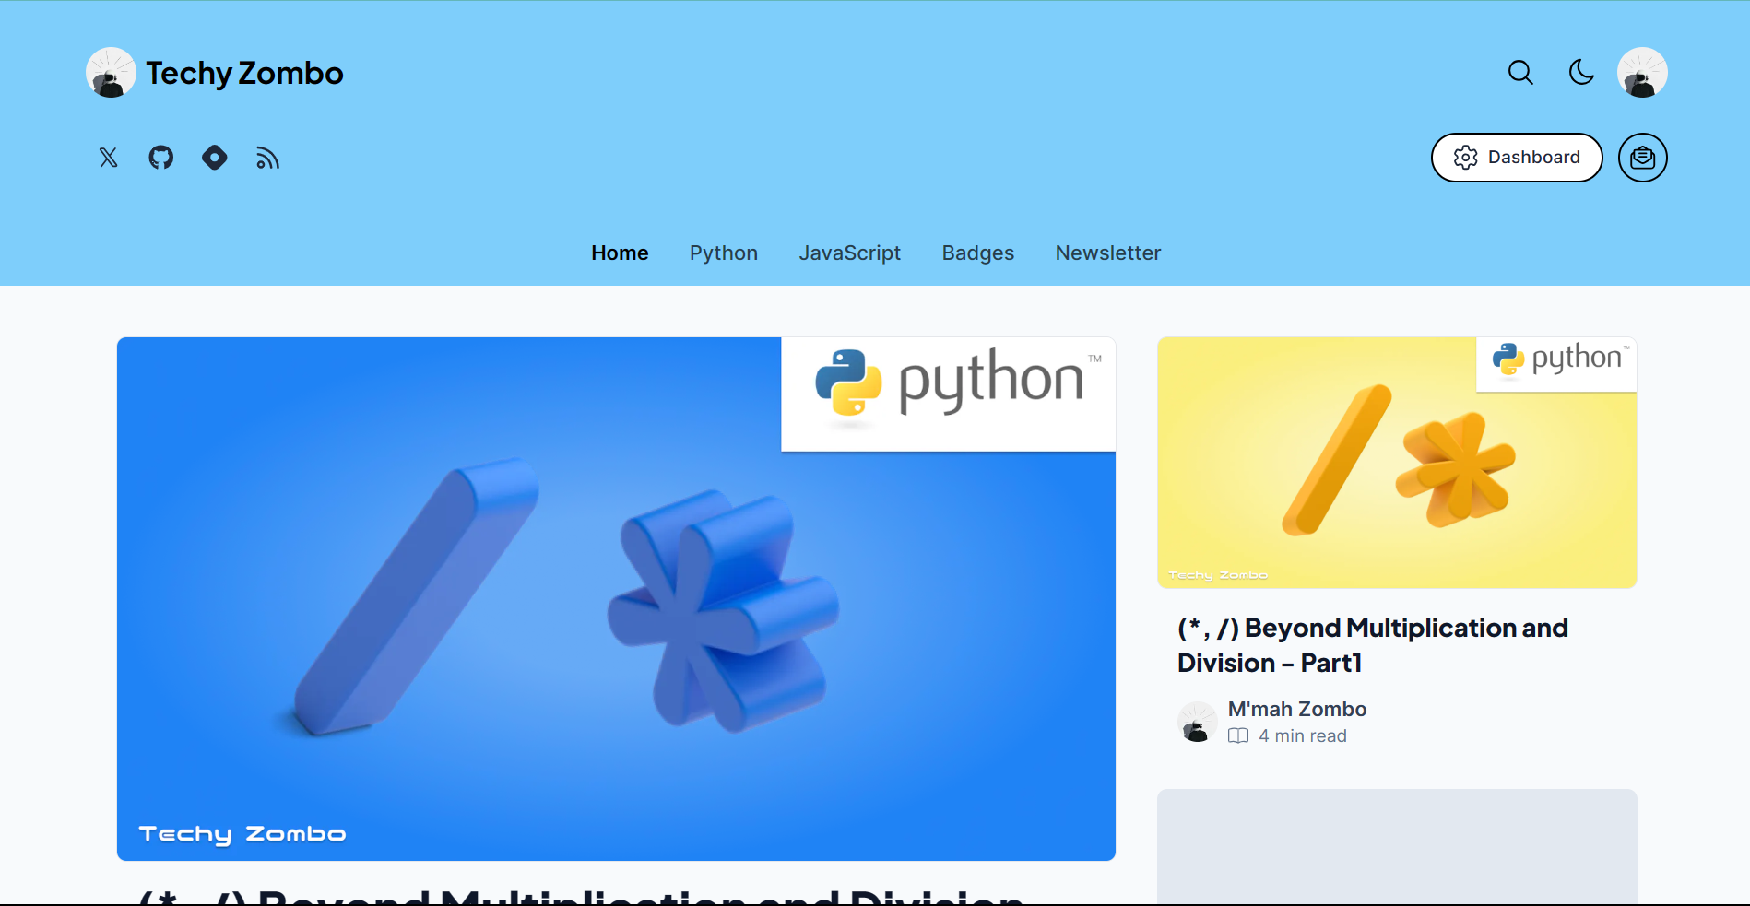This screenshot has width=1750, height=906.
Task: Open the yellow Python post thumbnail
Action: point(1396,463)
